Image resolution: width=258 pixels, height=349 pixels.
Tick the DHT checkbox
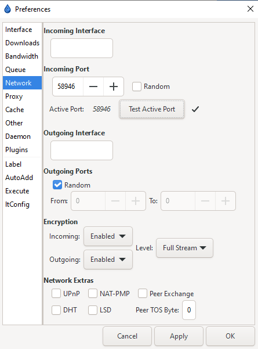(56, 310)
